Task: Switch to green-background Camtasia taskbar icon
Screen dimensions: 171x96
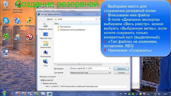Action: tap(37, 94)
